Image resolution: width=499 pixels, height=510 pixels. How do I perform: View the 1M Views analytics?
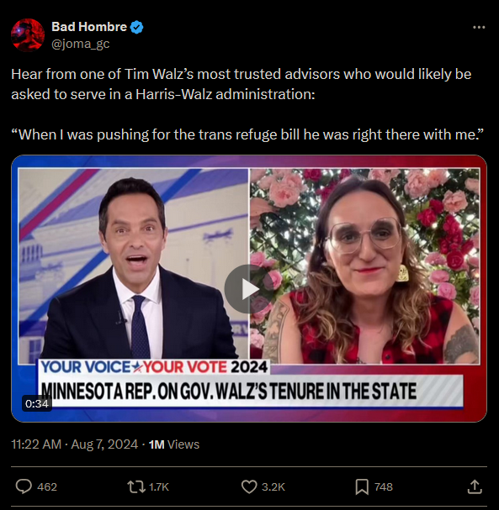coord(174,444)
